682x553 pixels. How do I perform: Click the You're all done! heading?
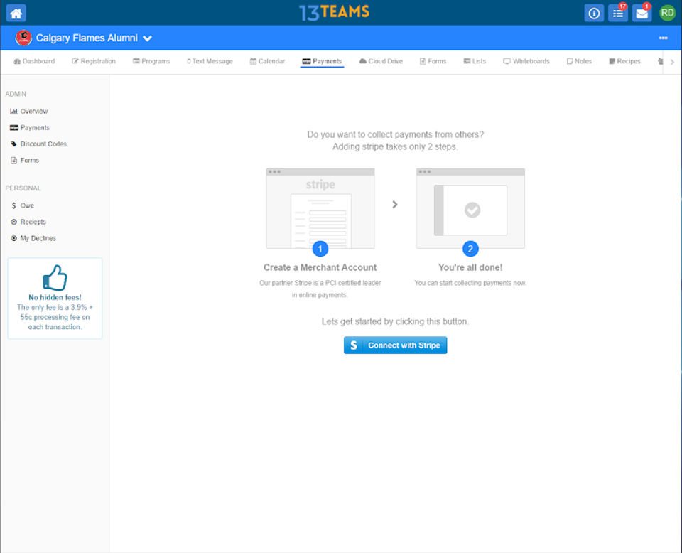pos(470,267)
